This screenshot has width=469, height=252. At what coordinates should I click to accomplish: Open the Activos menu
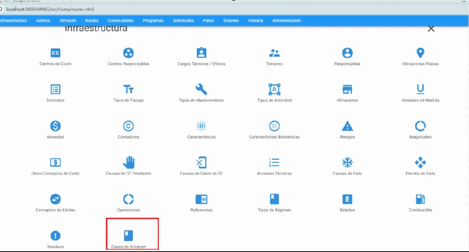click(x=43, y=21)
